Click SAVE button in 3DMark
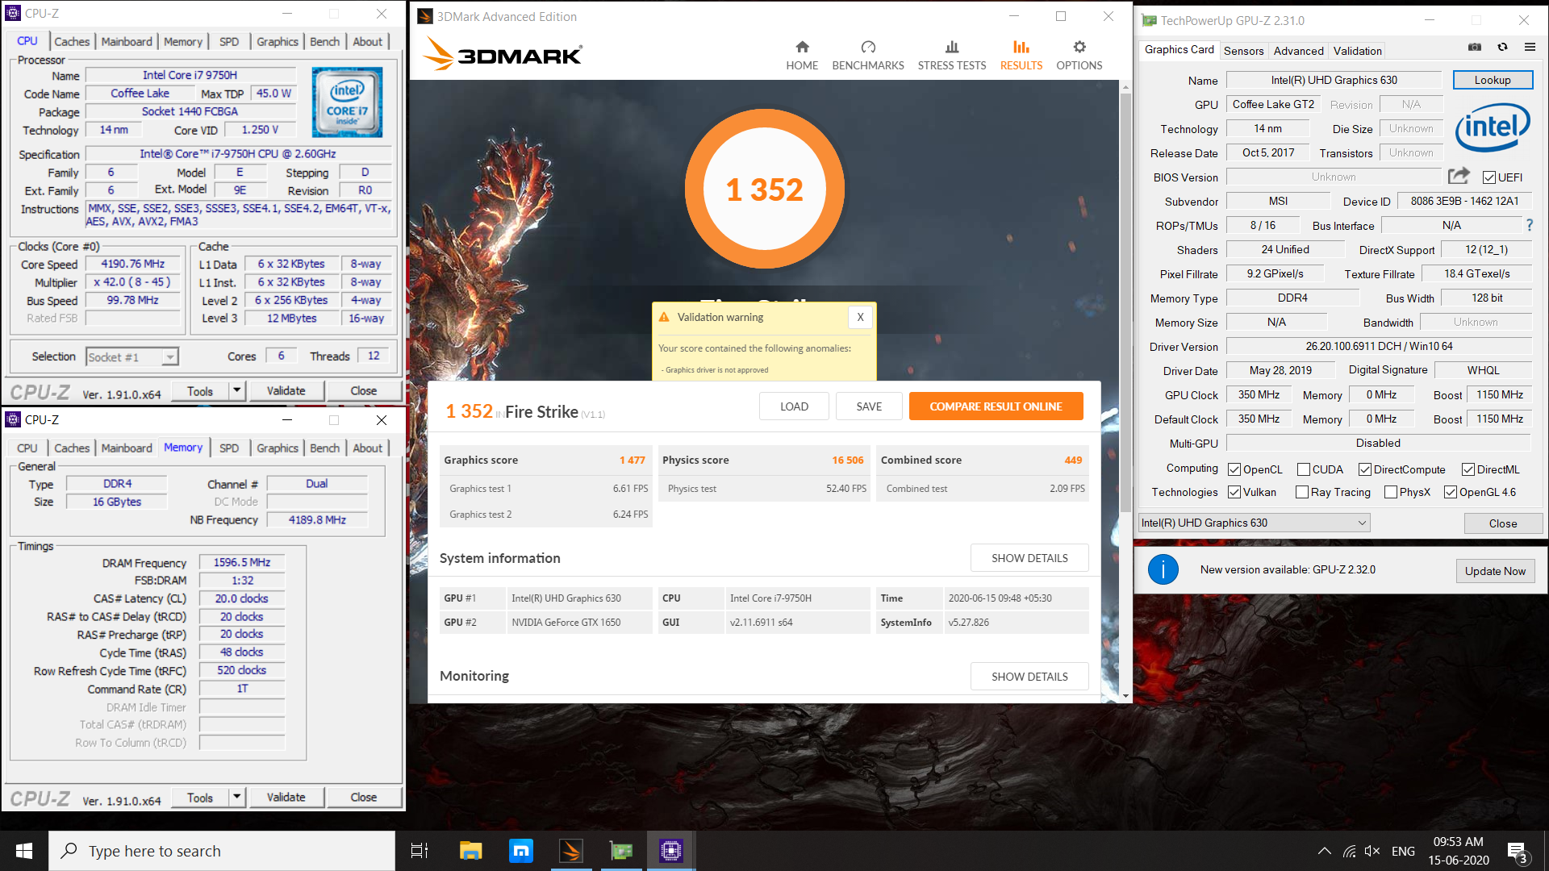 pos(869,406)
